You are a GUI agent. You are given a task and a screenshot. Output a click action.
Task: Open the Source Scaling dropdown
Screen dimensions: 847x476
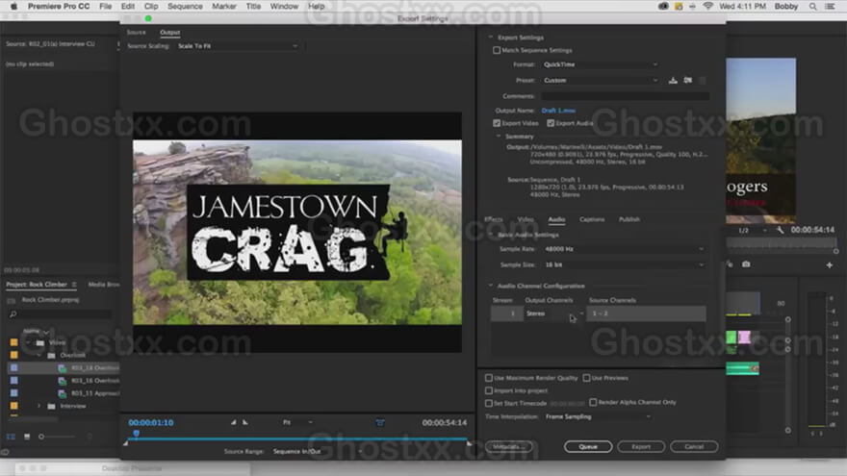[238, 46]
